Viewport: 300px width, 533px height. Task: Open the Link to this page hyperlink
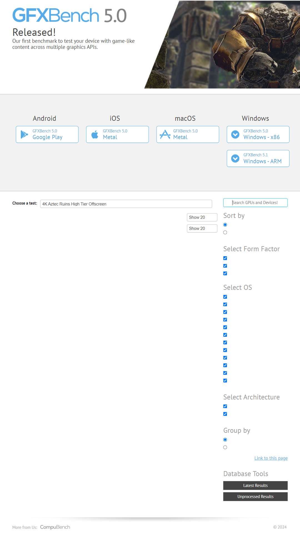(x=271, y=458)
